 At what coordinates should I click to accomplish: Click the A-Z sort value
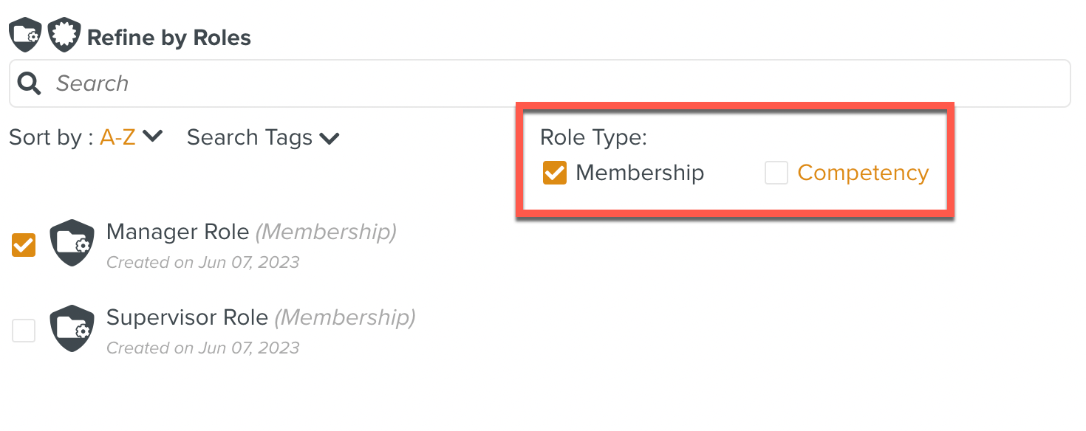117,137
